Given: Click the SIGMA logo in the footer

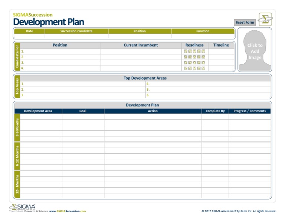Looking at the screenshot, I should 22,207.
